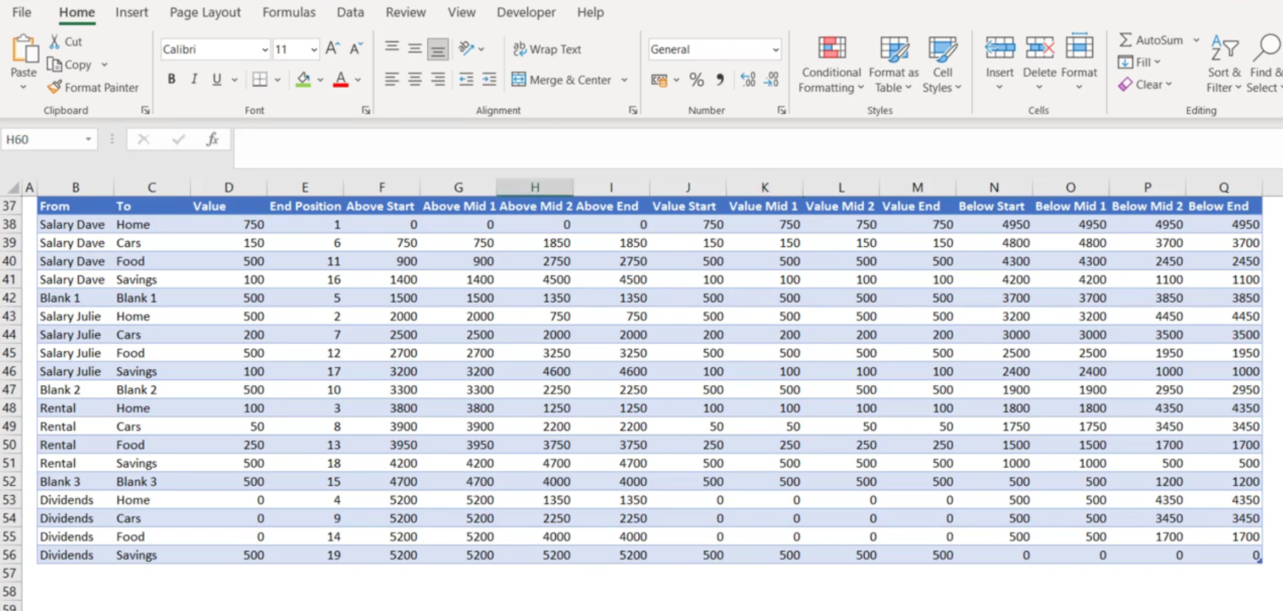This screenshot has width=1283, height=611.
Task: Click the Insert Function fx button
Action: tap(213, 139)
